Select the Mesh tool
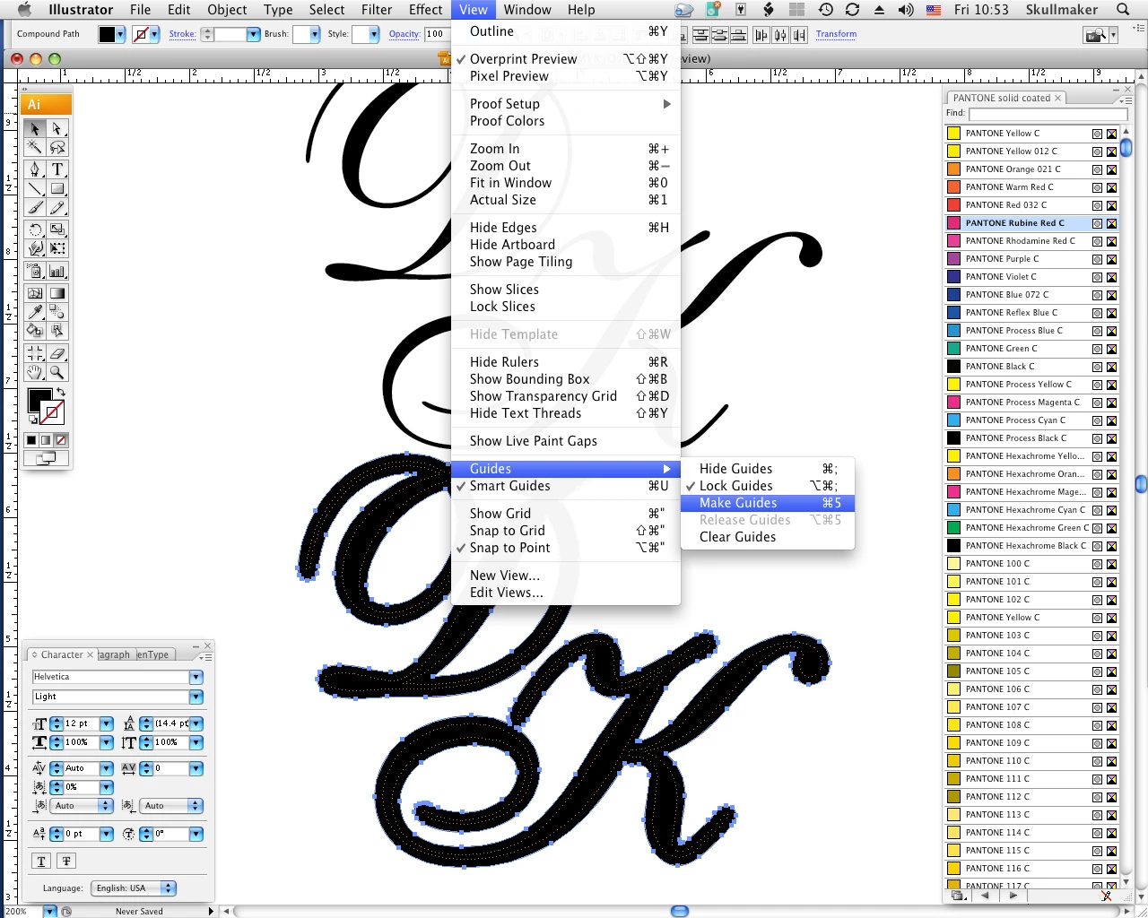1148x918 pixels. click(35, 293)
